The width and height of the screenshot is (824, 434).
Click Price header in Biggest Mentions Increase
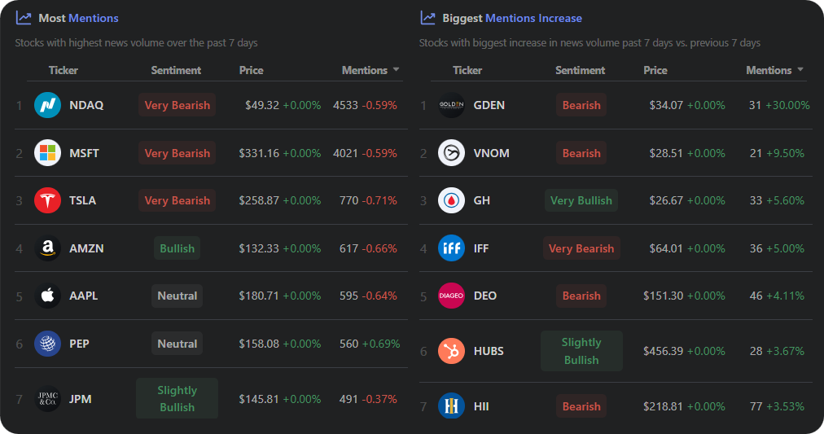pyautogui.click(x=655, y=70)
